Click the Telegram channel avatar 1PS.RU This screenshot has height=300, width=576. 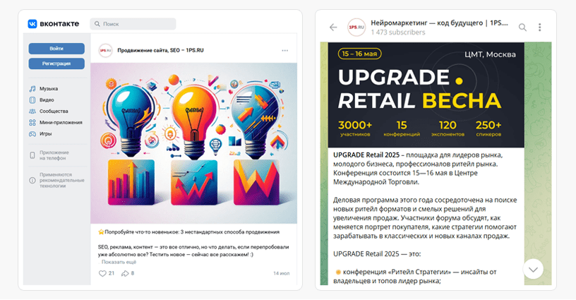coord(356,27)
